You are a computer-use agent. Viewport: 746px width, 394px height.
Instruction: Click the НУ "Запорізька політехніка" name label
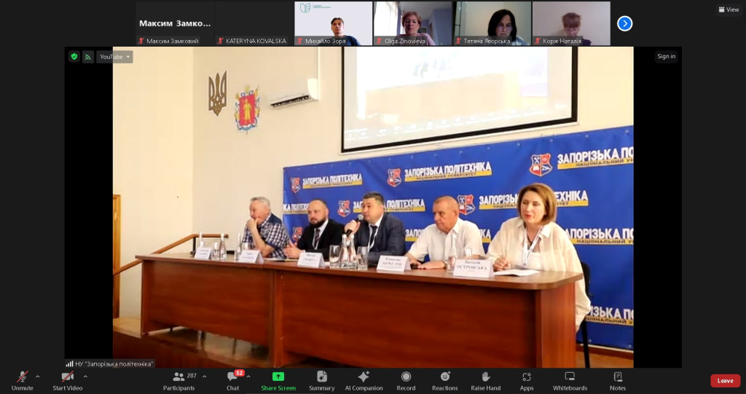coord(114,364)
